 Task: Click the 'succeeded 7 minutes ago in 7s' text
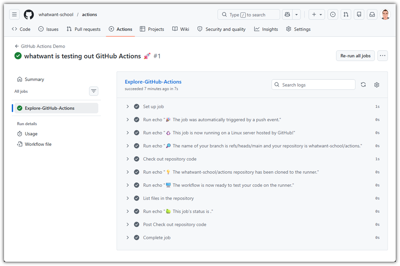151,89
